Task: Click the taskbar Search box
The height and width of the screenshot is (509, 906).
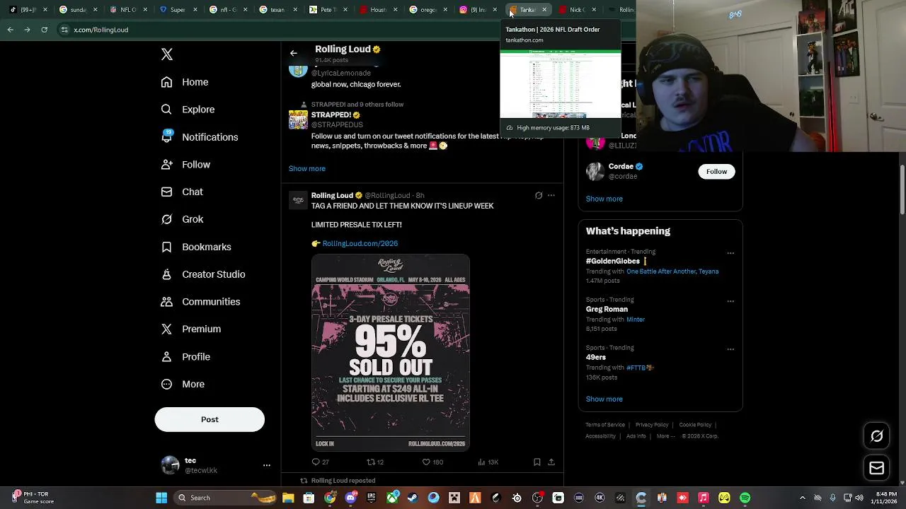Action: point(224,498)
